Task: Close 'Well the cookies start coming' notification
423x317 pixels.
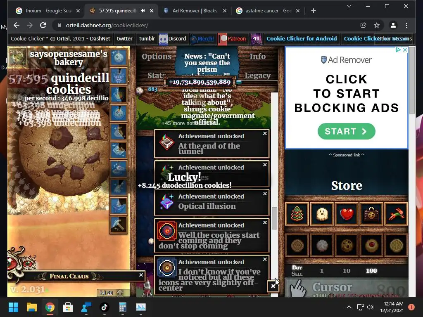Action: tap(265, 222)
